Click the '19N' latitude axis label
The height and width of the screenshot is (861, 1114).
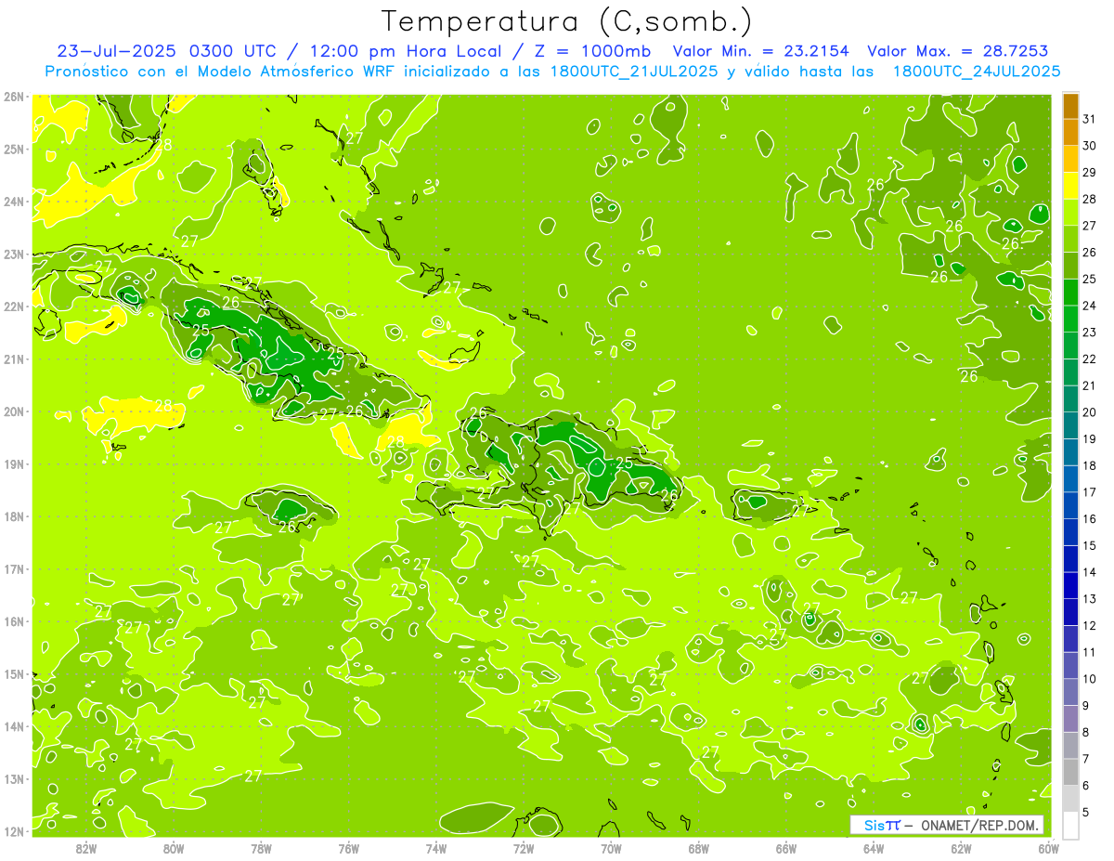tap(14, 464)
